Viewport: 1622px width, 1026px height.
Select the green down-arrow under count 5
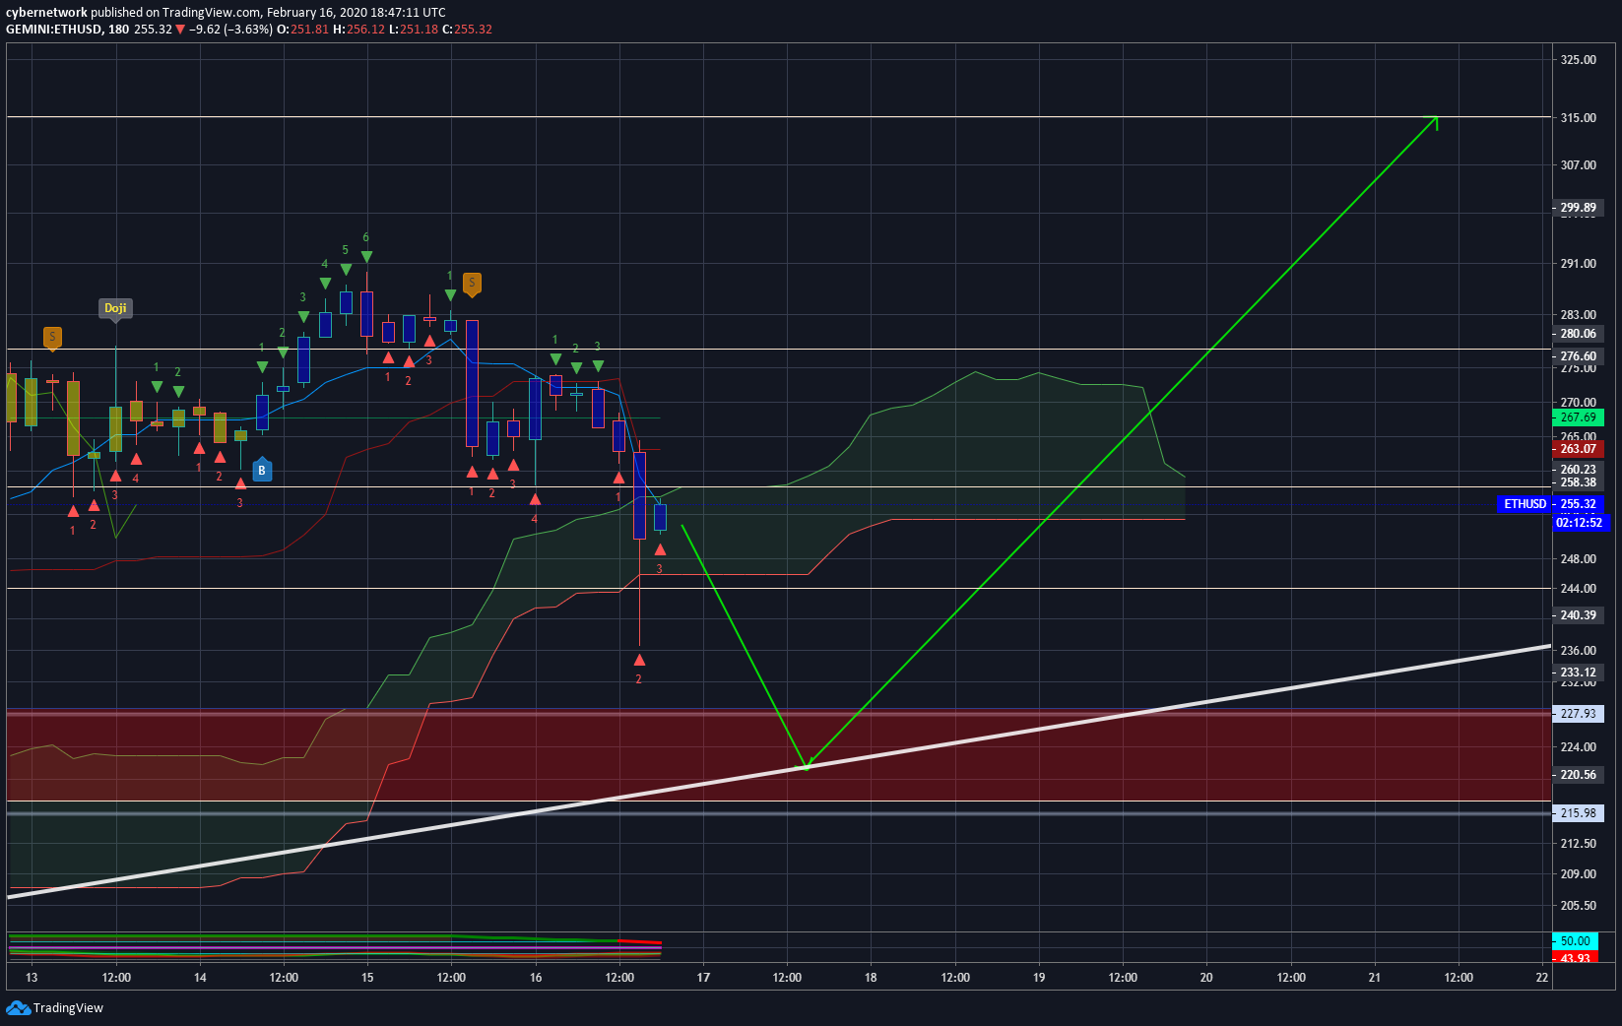(x=346, y=270)
